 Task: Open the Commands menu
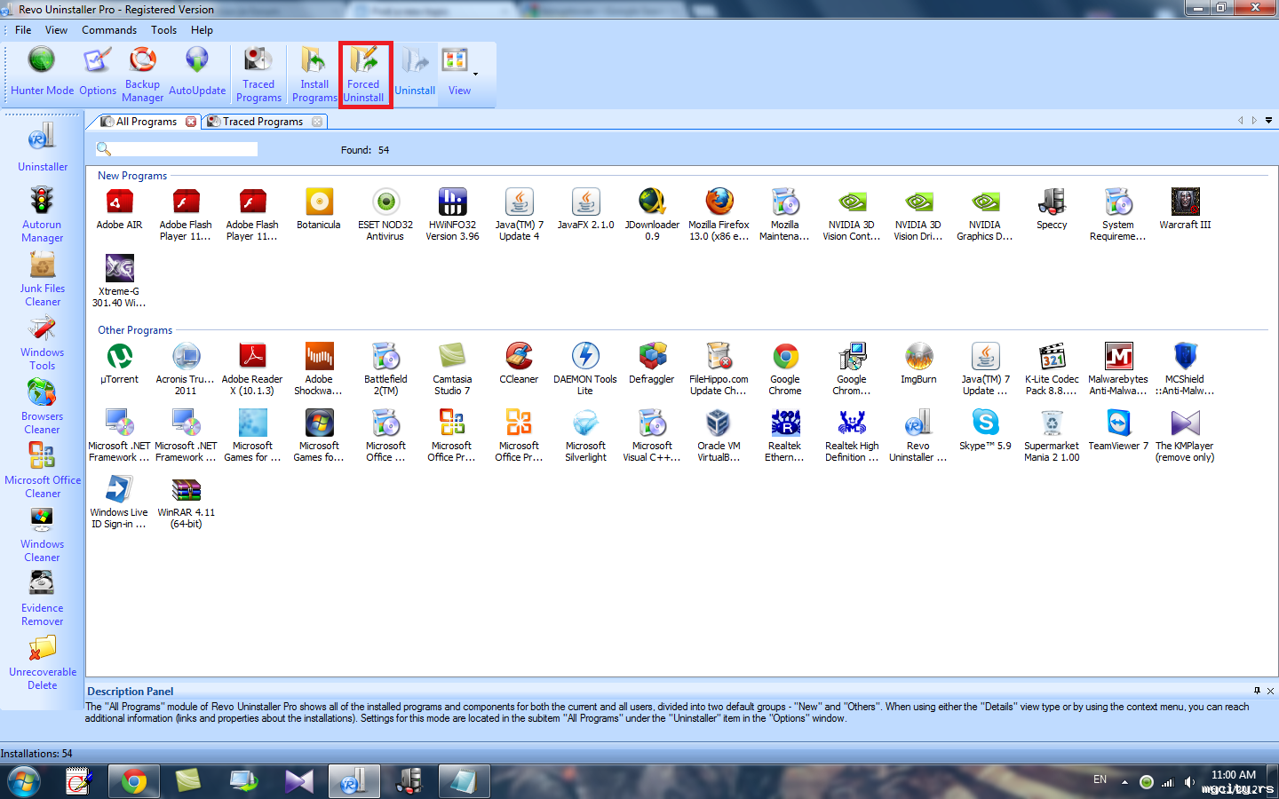[x=109, y=30]
